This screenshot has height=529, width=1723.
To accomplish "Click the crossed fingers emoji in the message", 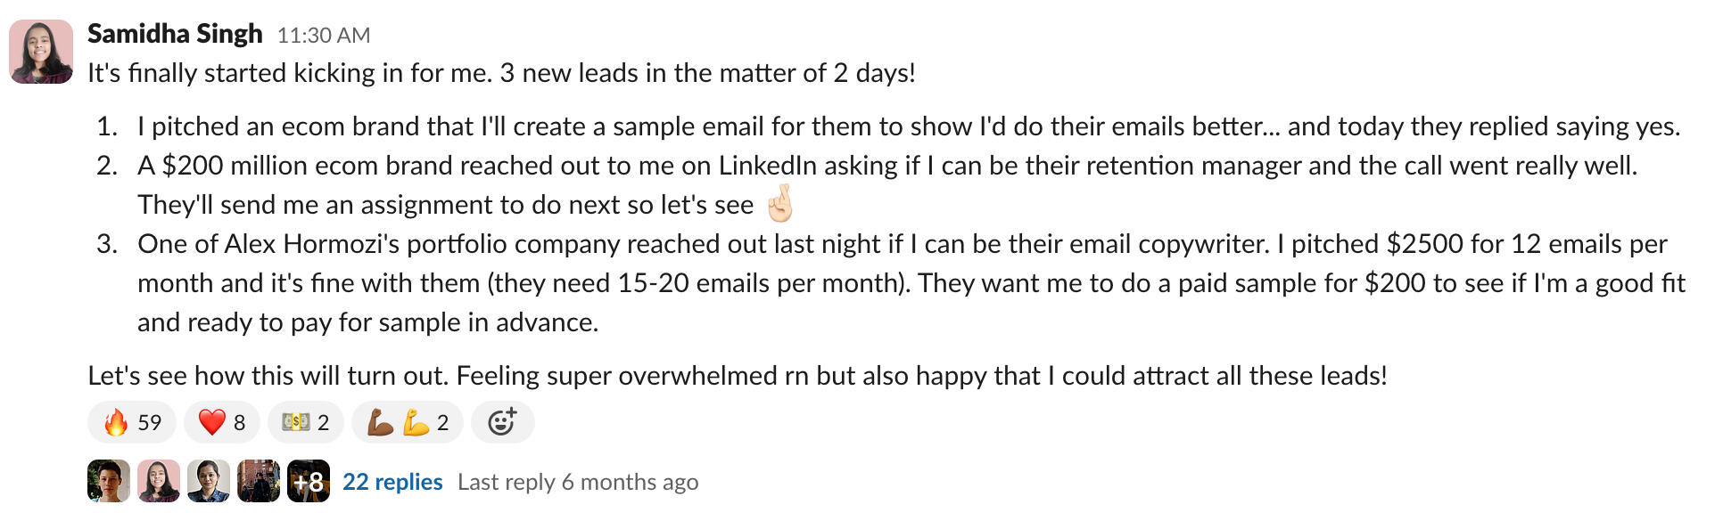I will 779,204.
